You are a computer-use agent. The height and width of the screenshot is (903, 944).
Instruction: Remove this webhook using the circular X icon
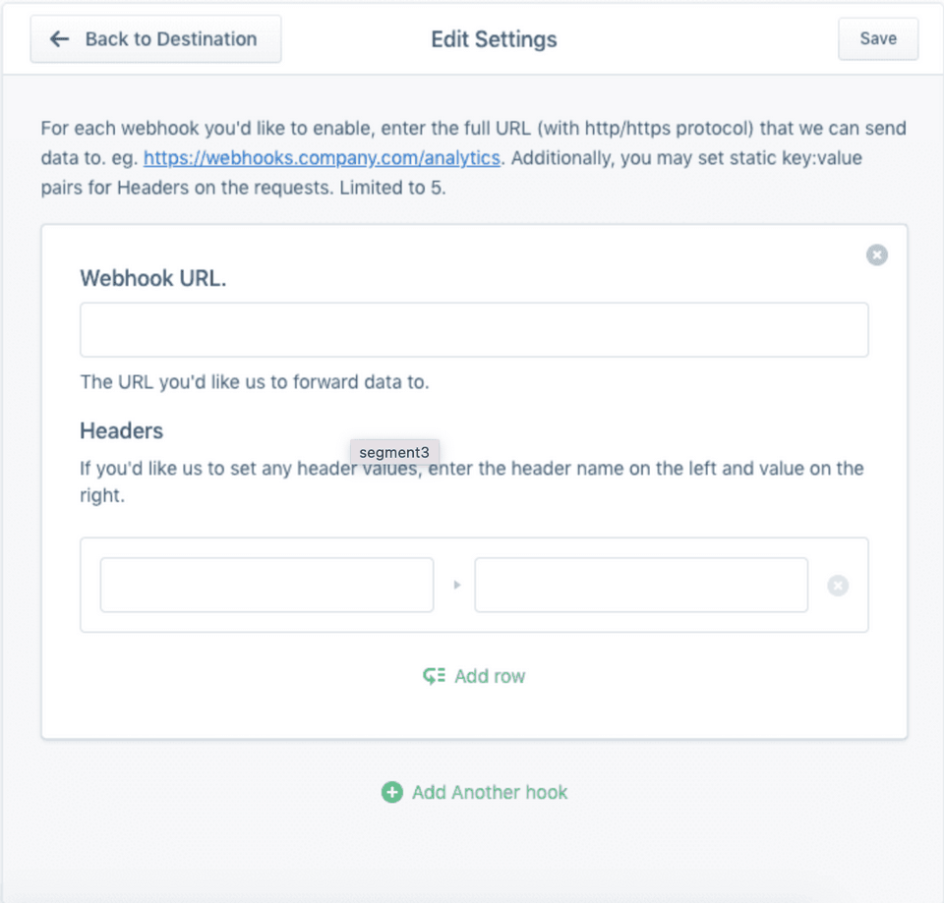[x=876, y=254]
